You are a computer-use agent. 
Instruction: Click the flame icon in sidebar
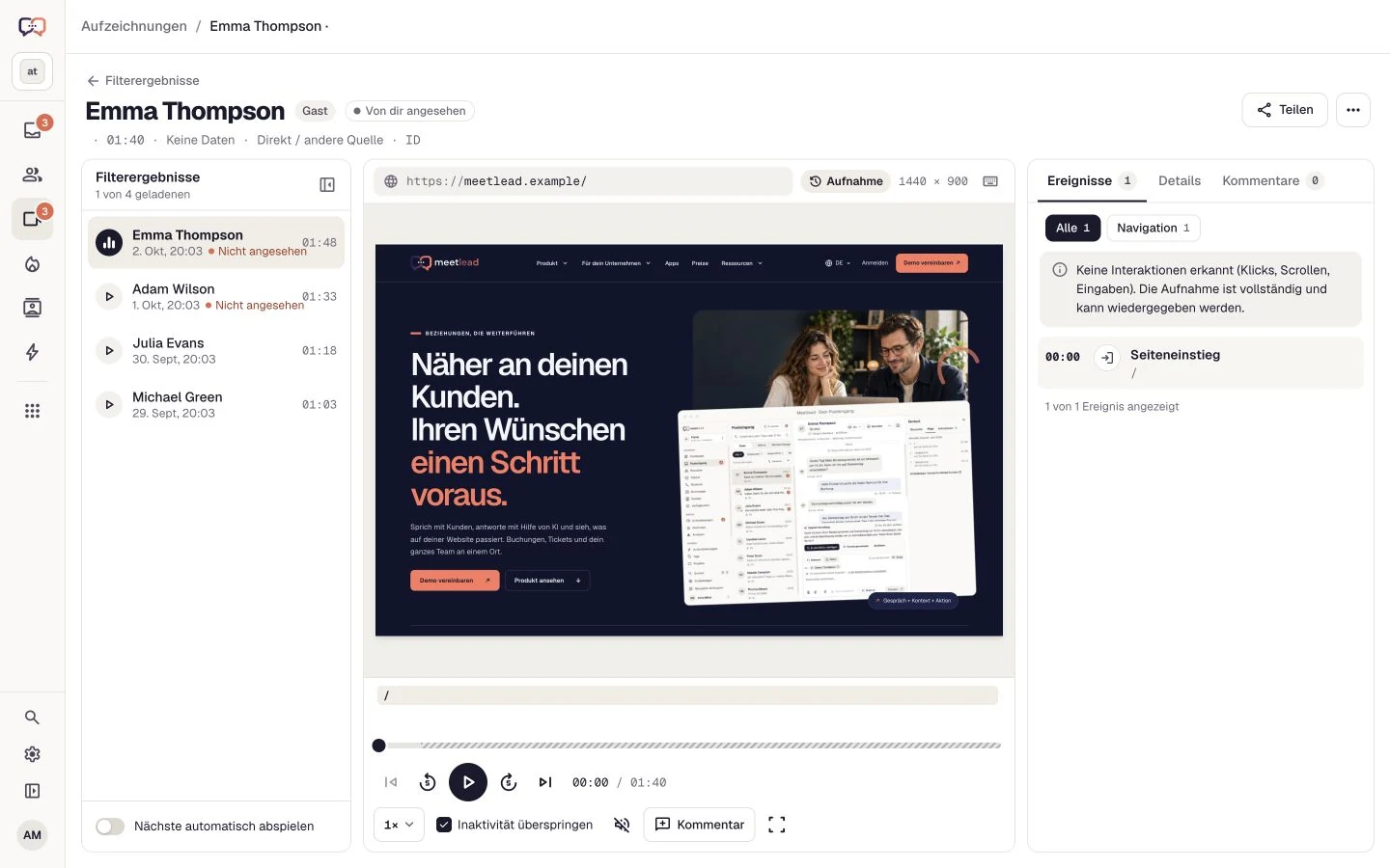point(32,263)
